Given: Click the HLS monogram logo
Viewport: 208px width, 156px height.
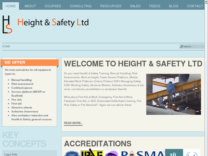Looking at the screenshot, I should coord(7,24).
